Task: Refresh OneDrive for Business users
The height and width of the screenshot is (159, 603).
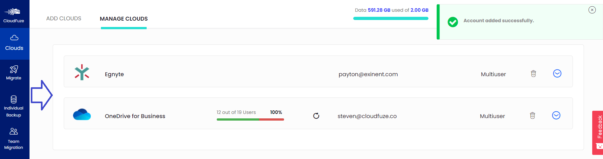Action: 316,116
